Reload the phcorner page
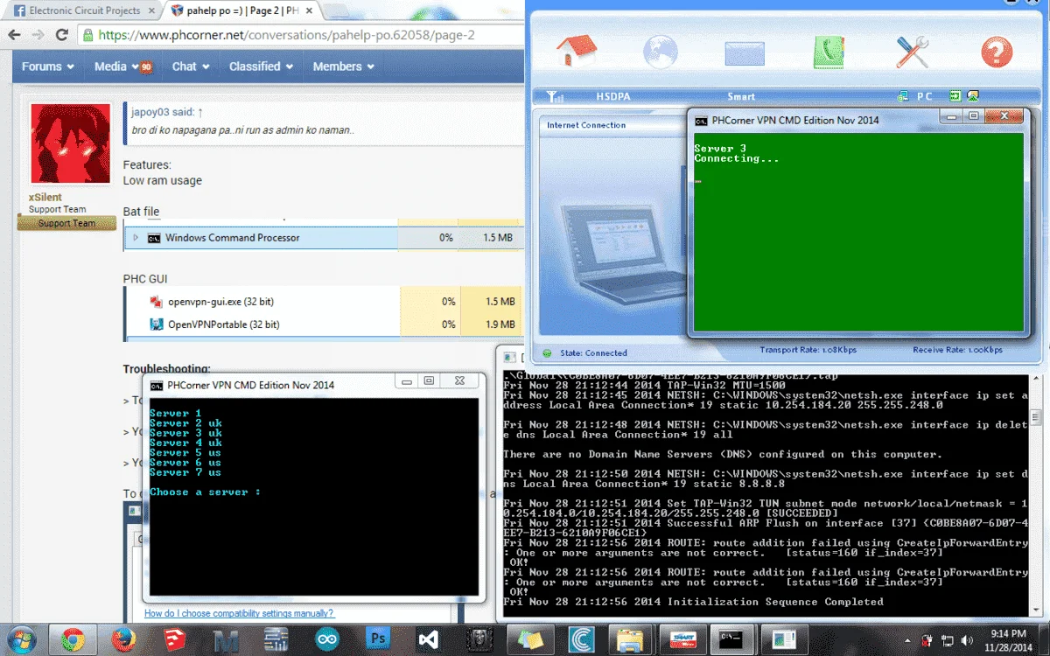The height and width of the screenshot is (656, 1050). (x=61, y=35)
